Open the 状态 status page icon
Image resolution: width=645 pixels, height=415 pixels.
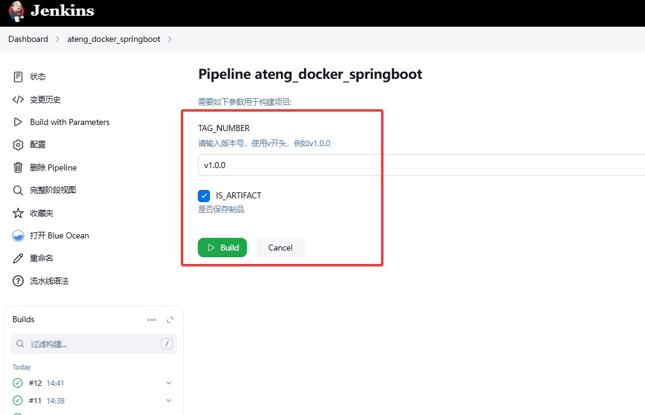click(18, 77)
